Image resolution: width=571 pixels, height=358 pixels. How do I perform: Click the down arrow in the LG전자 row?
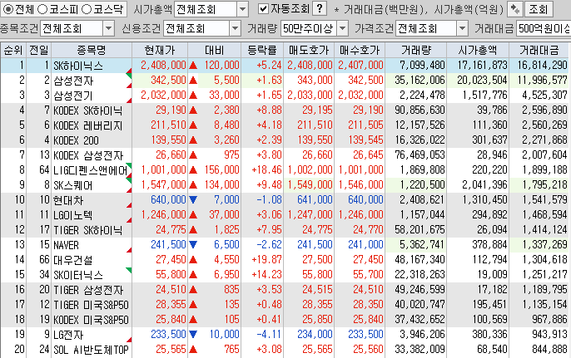click(x=193, y=334)
